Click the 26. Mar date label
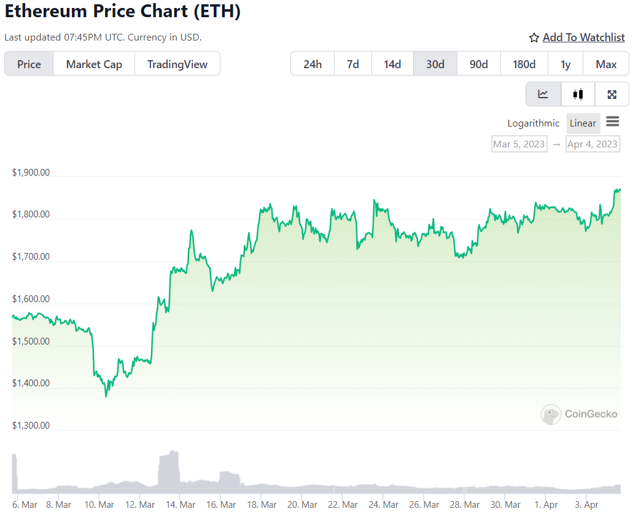 click(x=424, y=505)
